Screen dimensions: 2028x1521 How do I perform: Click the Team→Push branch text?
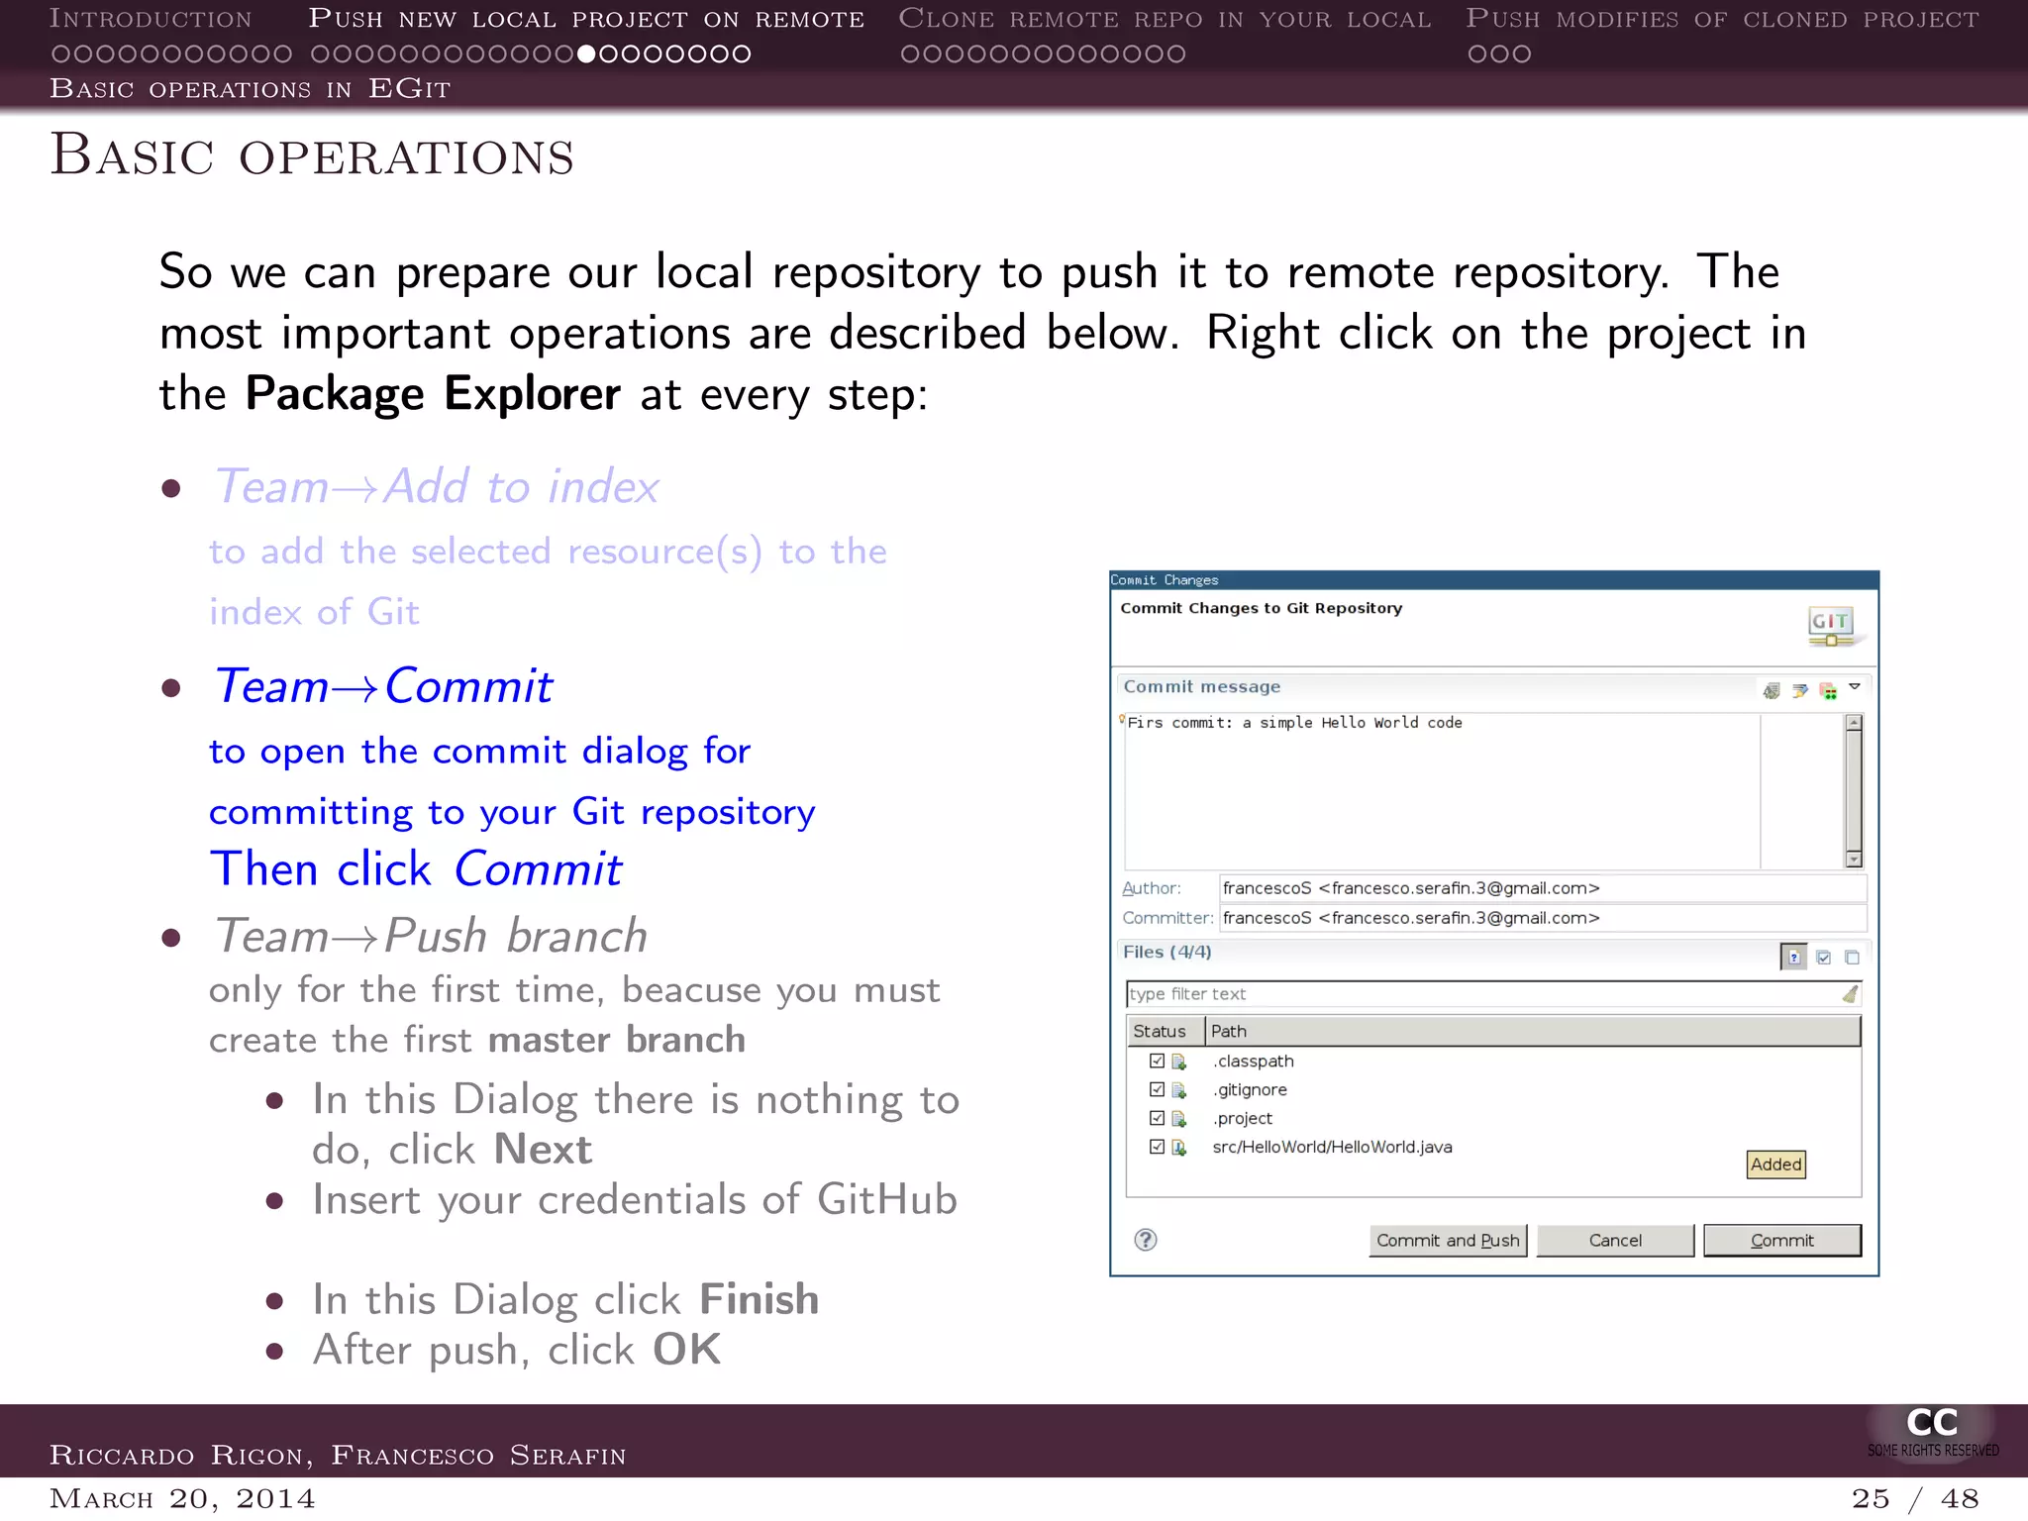431,936
